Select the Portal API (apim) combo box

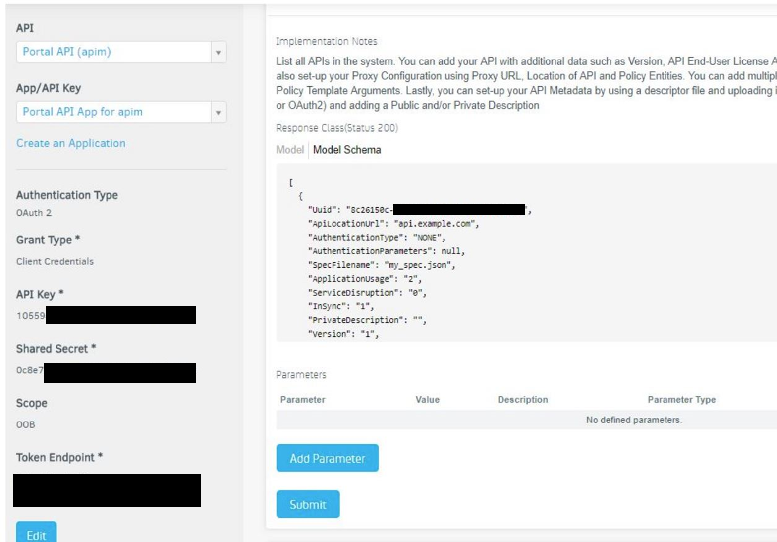114,52
